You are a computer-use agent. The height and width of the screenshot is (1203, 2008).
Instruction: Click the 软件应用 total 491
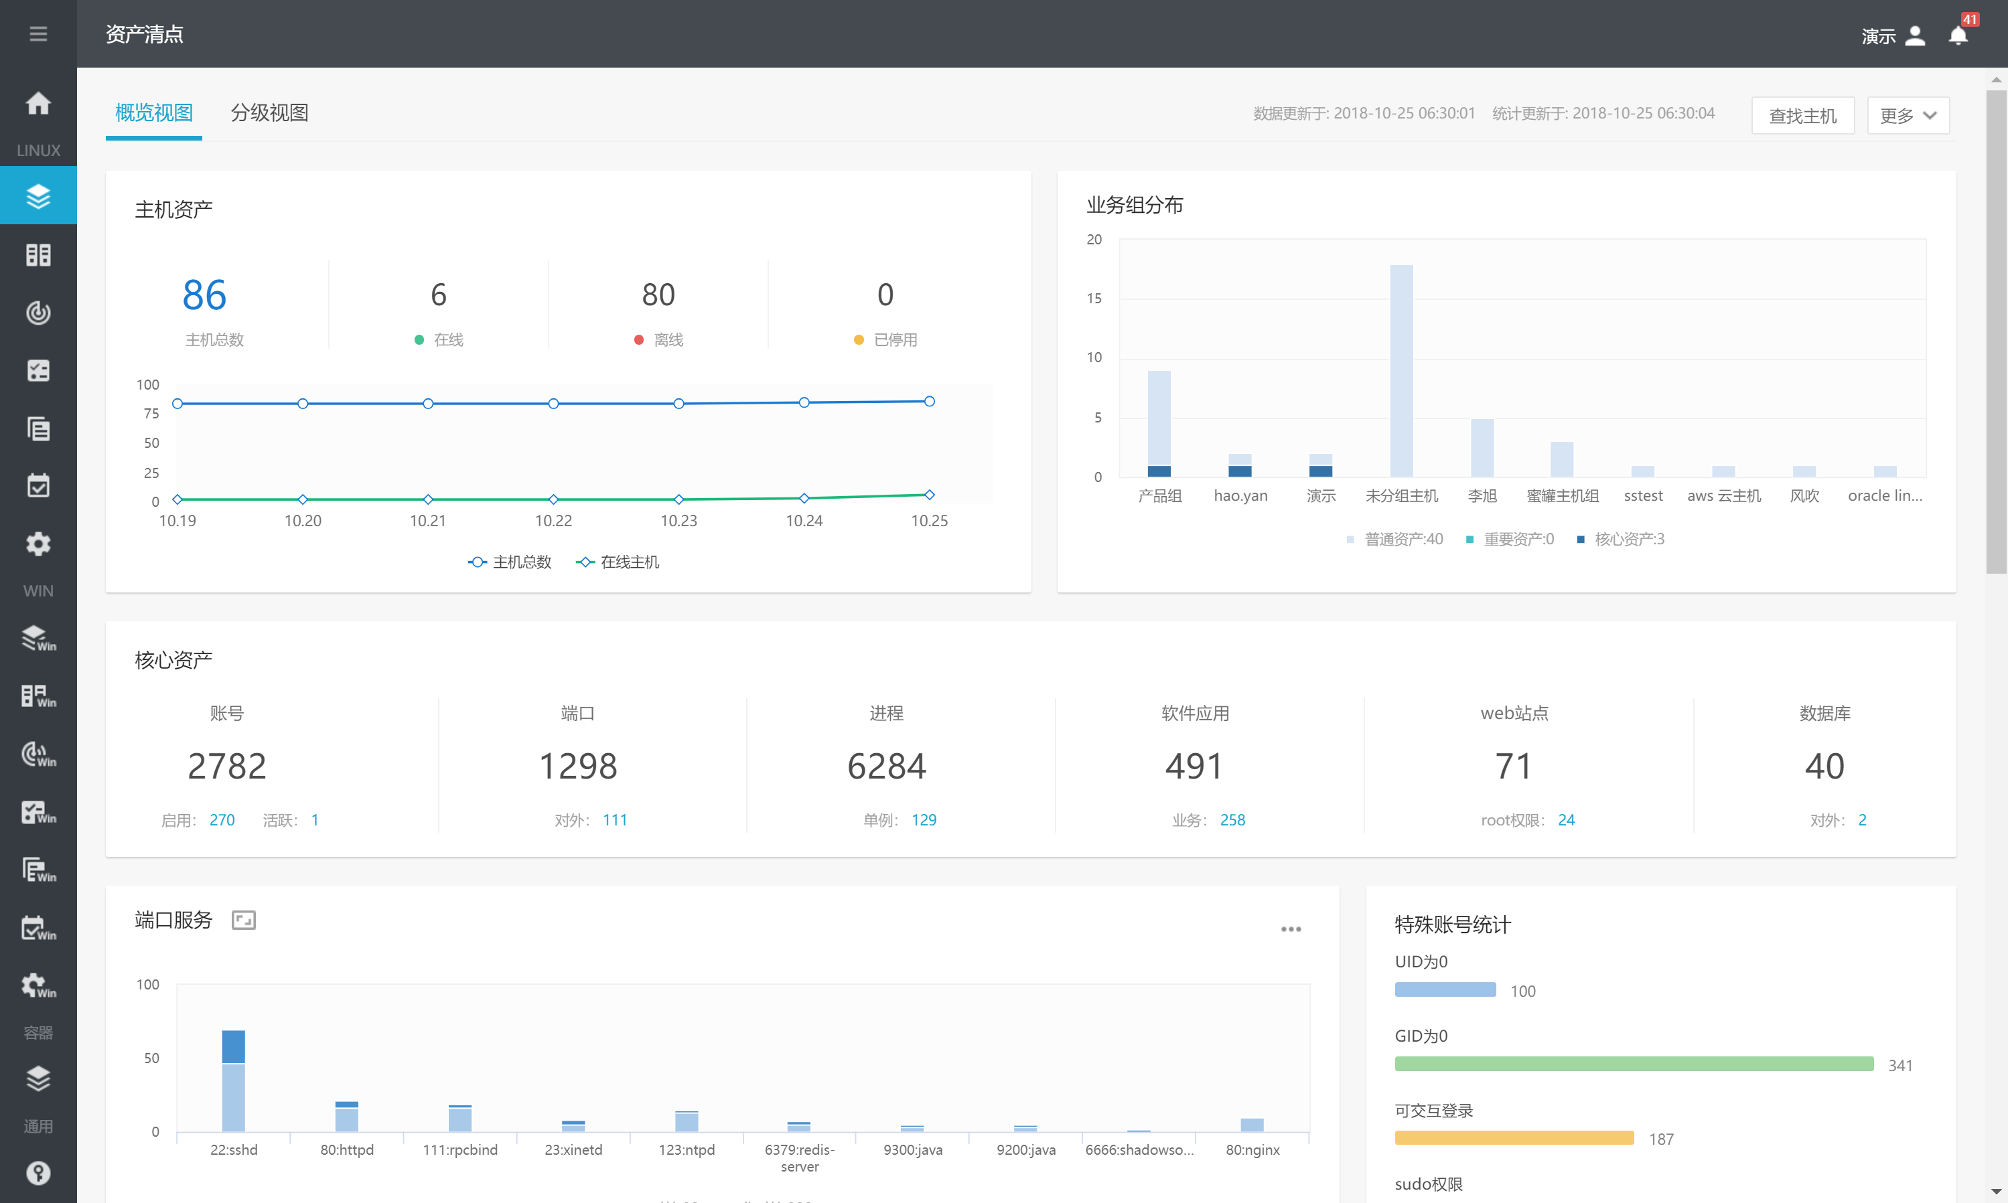(1195, 766)
